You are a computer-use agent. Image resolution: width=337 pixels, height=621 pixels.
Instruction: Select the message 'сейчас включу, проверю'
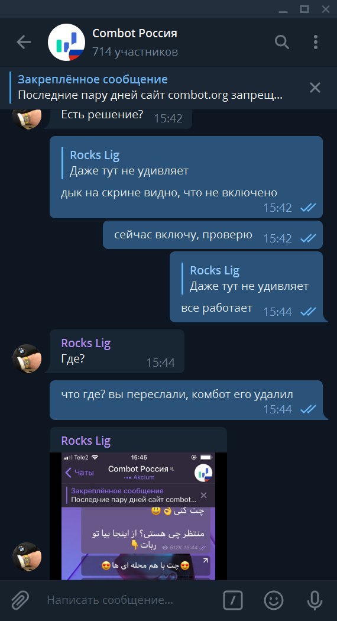(213, 235)
